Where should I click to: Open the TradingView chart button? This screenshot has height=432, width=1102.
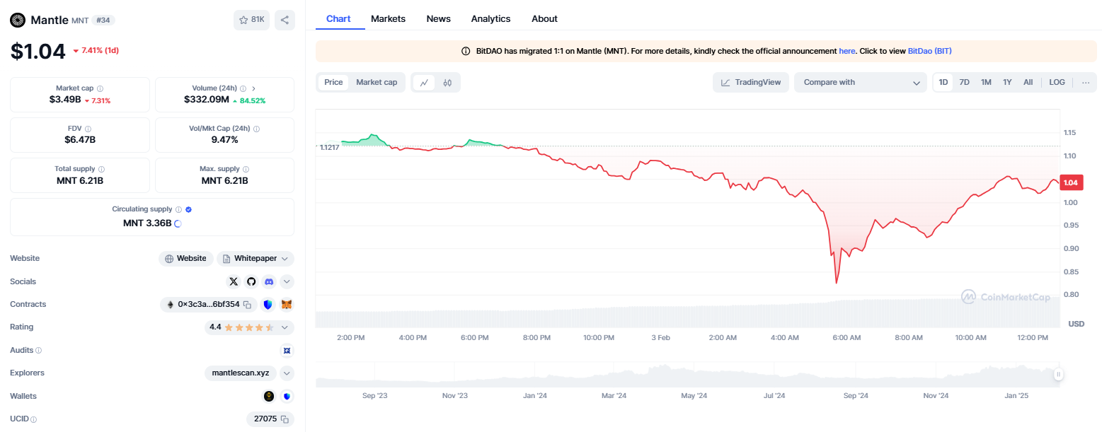tap(750, 82)
